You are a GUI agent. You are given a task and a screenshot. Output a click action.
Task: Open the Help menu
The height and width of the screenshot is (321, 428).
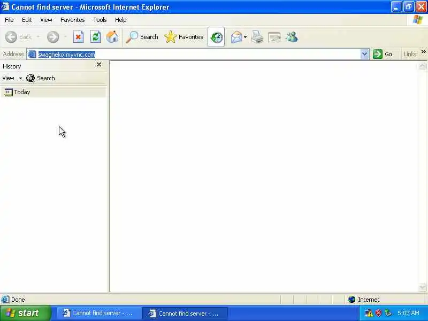pos(121,20)
